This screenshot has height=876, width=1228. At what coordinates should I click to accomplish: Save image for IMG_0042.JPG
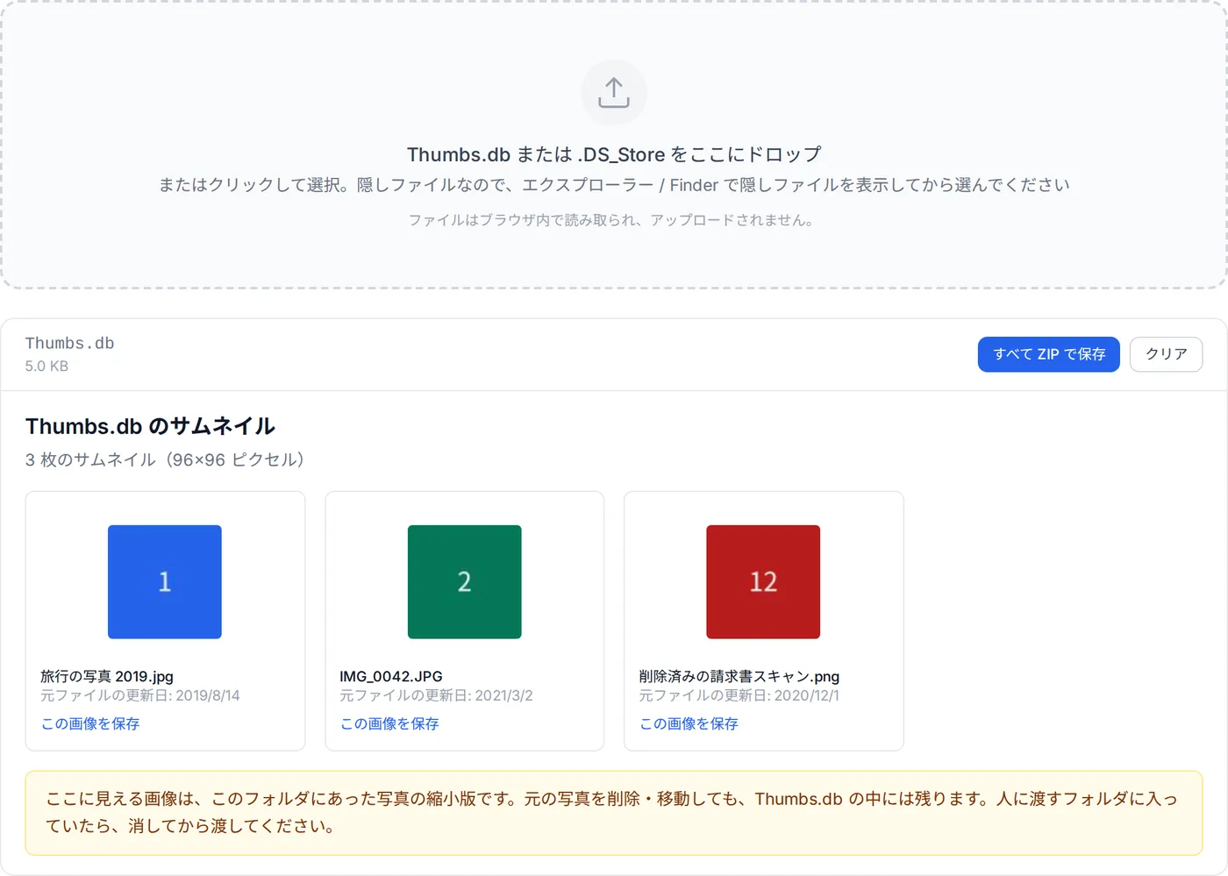point(389,723)
